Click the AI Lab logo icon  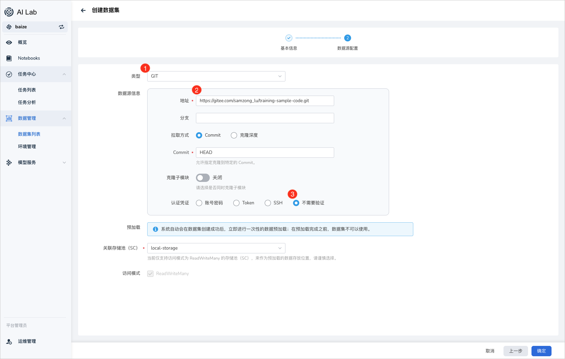(9, 12)
